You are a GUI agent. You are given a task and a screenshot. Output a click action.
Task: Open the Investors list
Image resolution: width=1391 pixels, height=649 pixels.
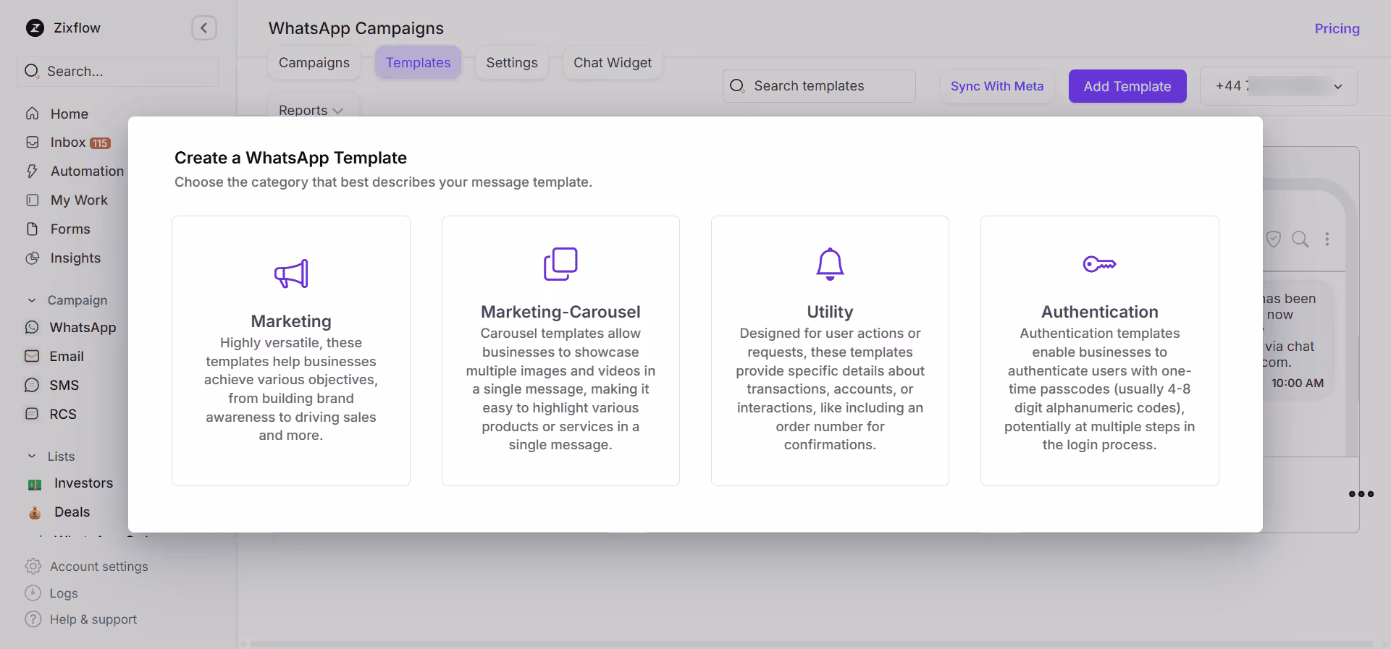[83, 483]
